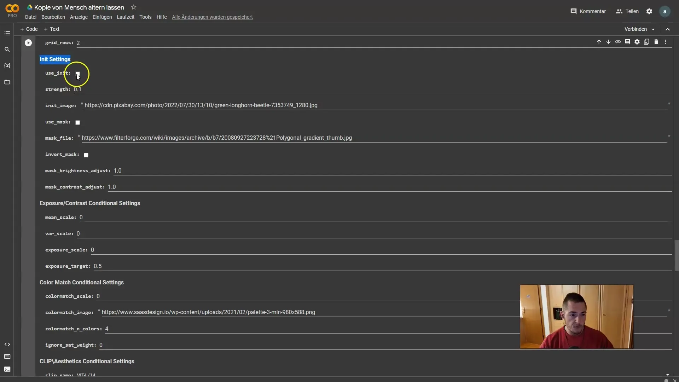Click the mask_contrast_adjust field
This screenshot has height=382, width=679.
390,187
